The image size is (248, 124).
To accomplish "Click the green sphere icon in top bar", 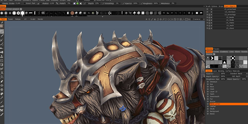I will pyautogui.click(x=78, y=3).
